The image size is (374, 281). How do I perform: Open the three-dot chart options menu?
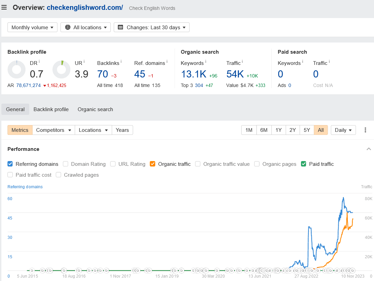pyautogui.click(x=365, y=130)
